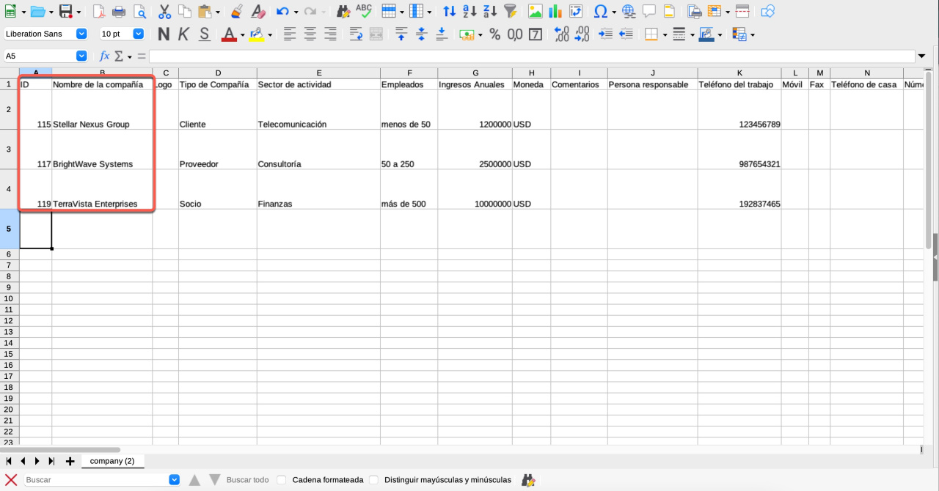The height and width of the screenshot is (491, 939).
Task: Expand the 10 pt font size dropdown
Action: 138,34
